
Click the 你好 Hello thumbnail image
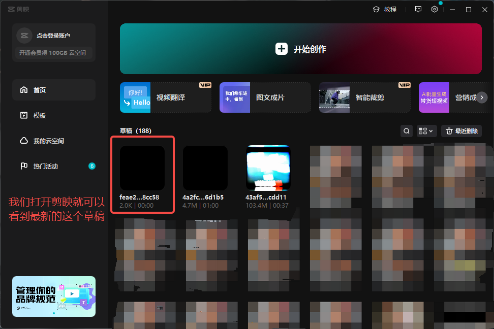135,97
